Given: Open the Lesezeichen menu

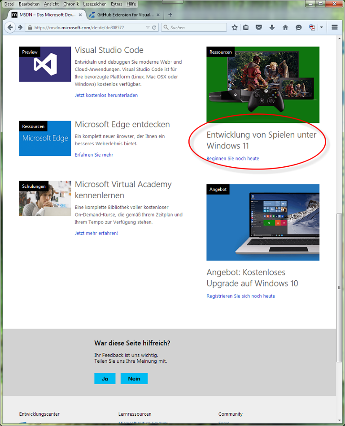Looking at the screenshot, I should coord(94,4).
